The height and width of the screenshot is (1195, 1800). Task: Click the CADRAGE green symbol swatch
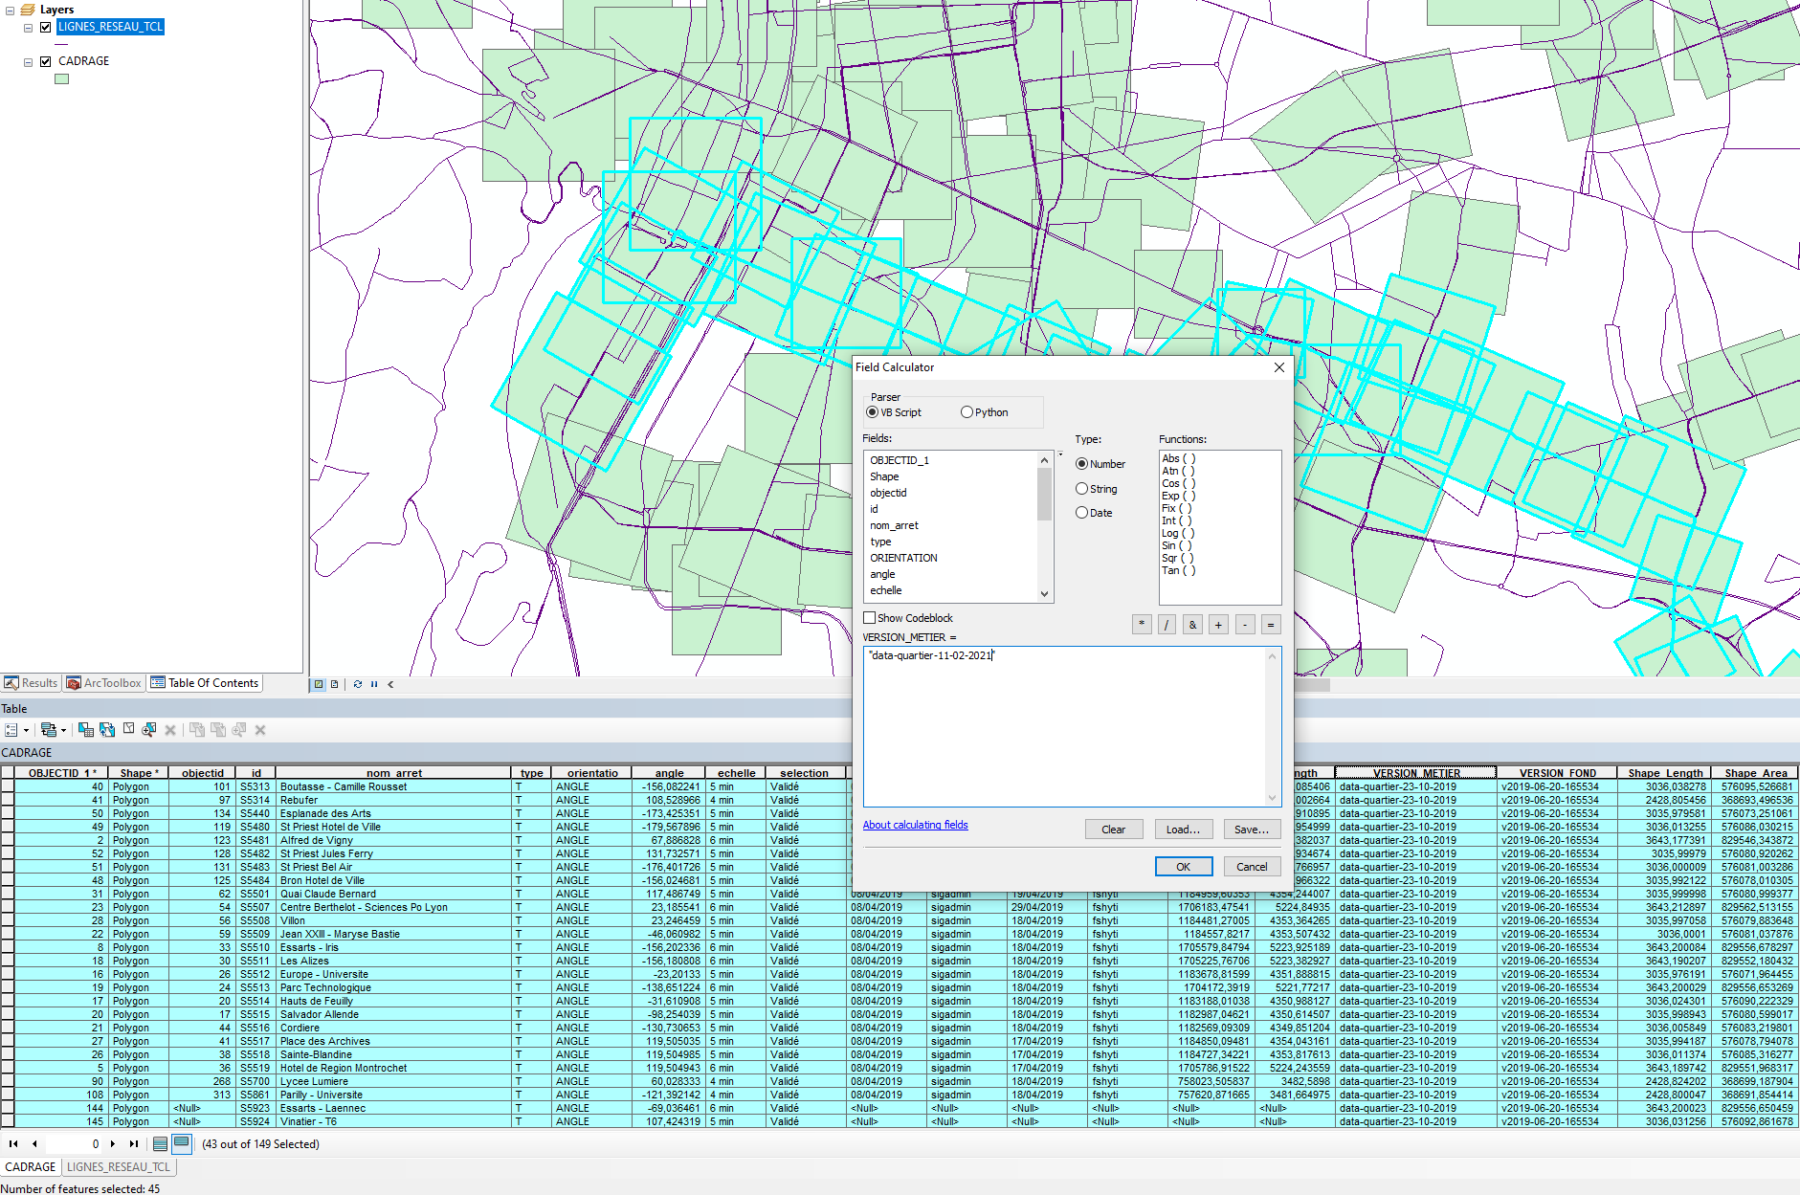click(62, 79)
